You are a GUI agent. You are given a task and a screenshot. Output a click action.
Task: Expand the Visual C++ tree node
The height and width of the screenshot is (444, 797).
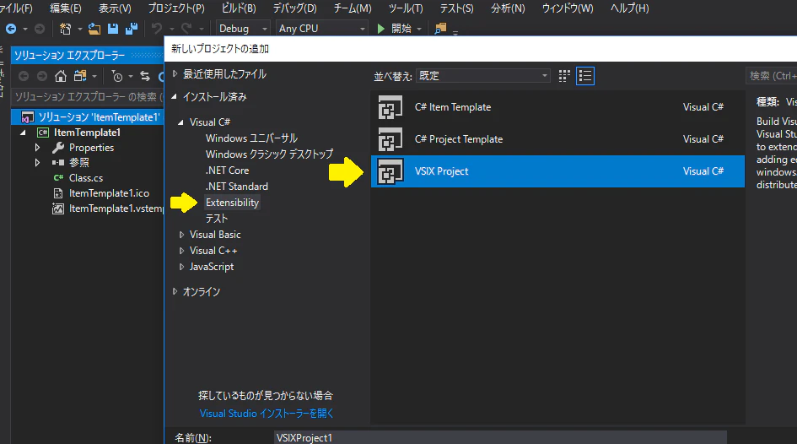click(x=181, y=251)
